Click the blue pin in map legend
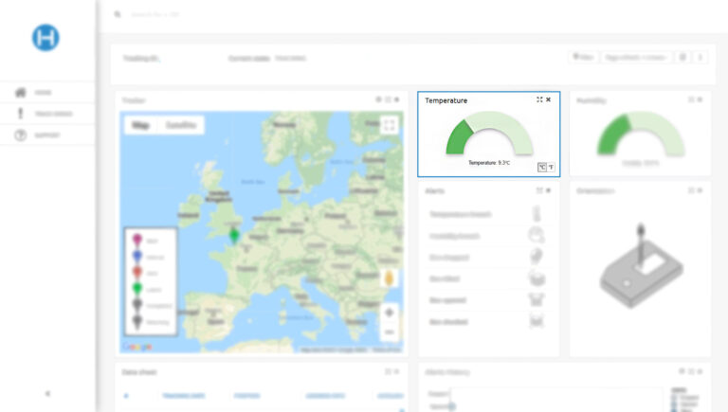The image size is (728, 412). 136,257
